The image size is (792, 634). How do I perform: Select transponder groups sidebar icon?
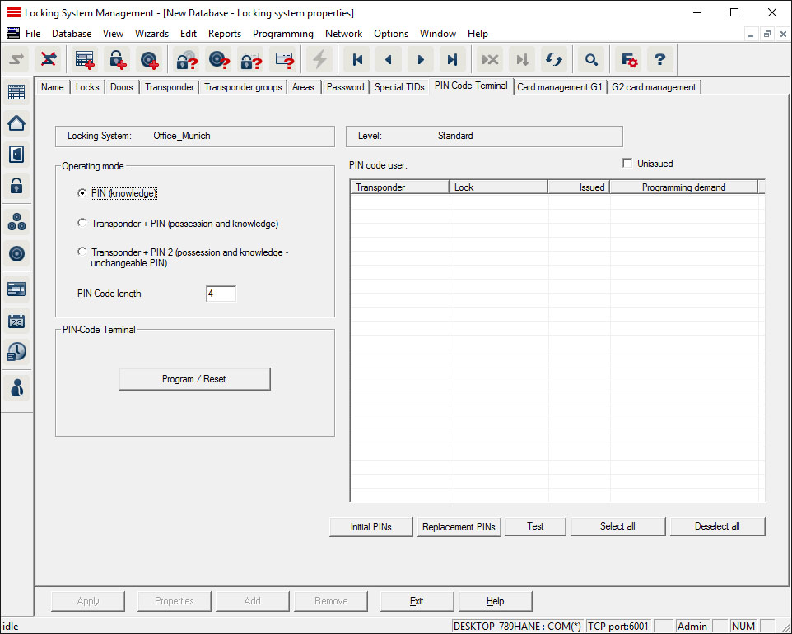point(16,221)
